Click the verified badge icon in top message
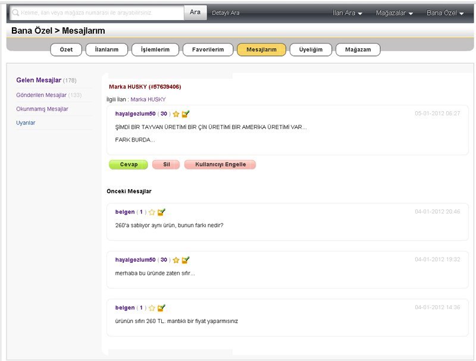 click(x=186, y=114)
